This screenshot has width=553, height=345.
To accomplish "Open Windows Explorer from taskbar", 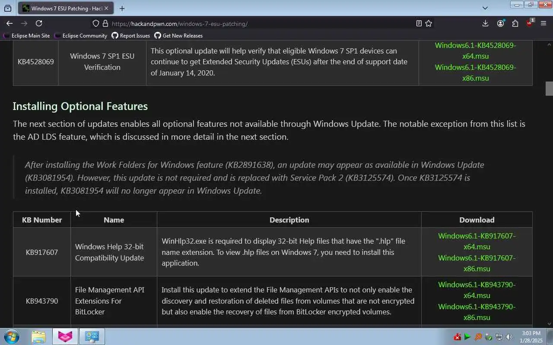I will tap(38, 336).
